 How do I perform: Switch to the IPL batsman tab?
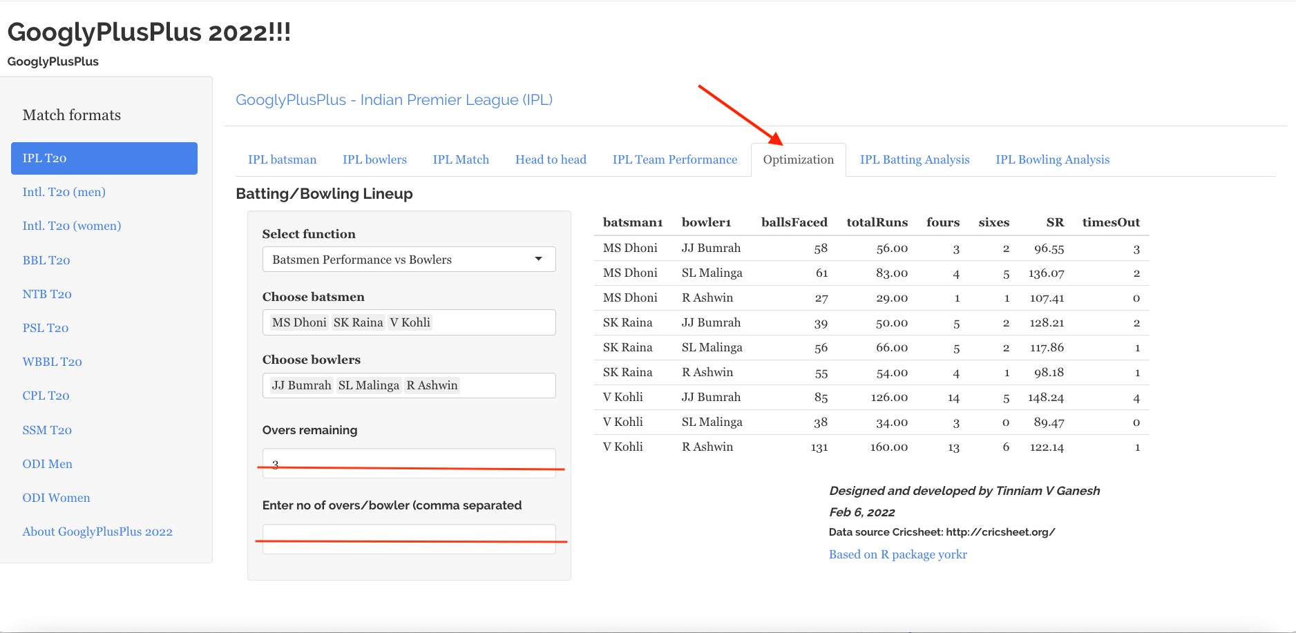[x=282, y=159]
